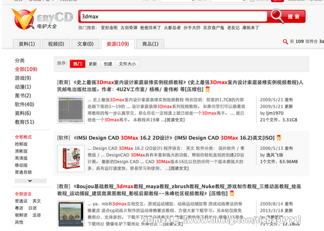Viewport: 324px width, 231px height.
Task: Expand the format list chevron
Action: (30, 181)
